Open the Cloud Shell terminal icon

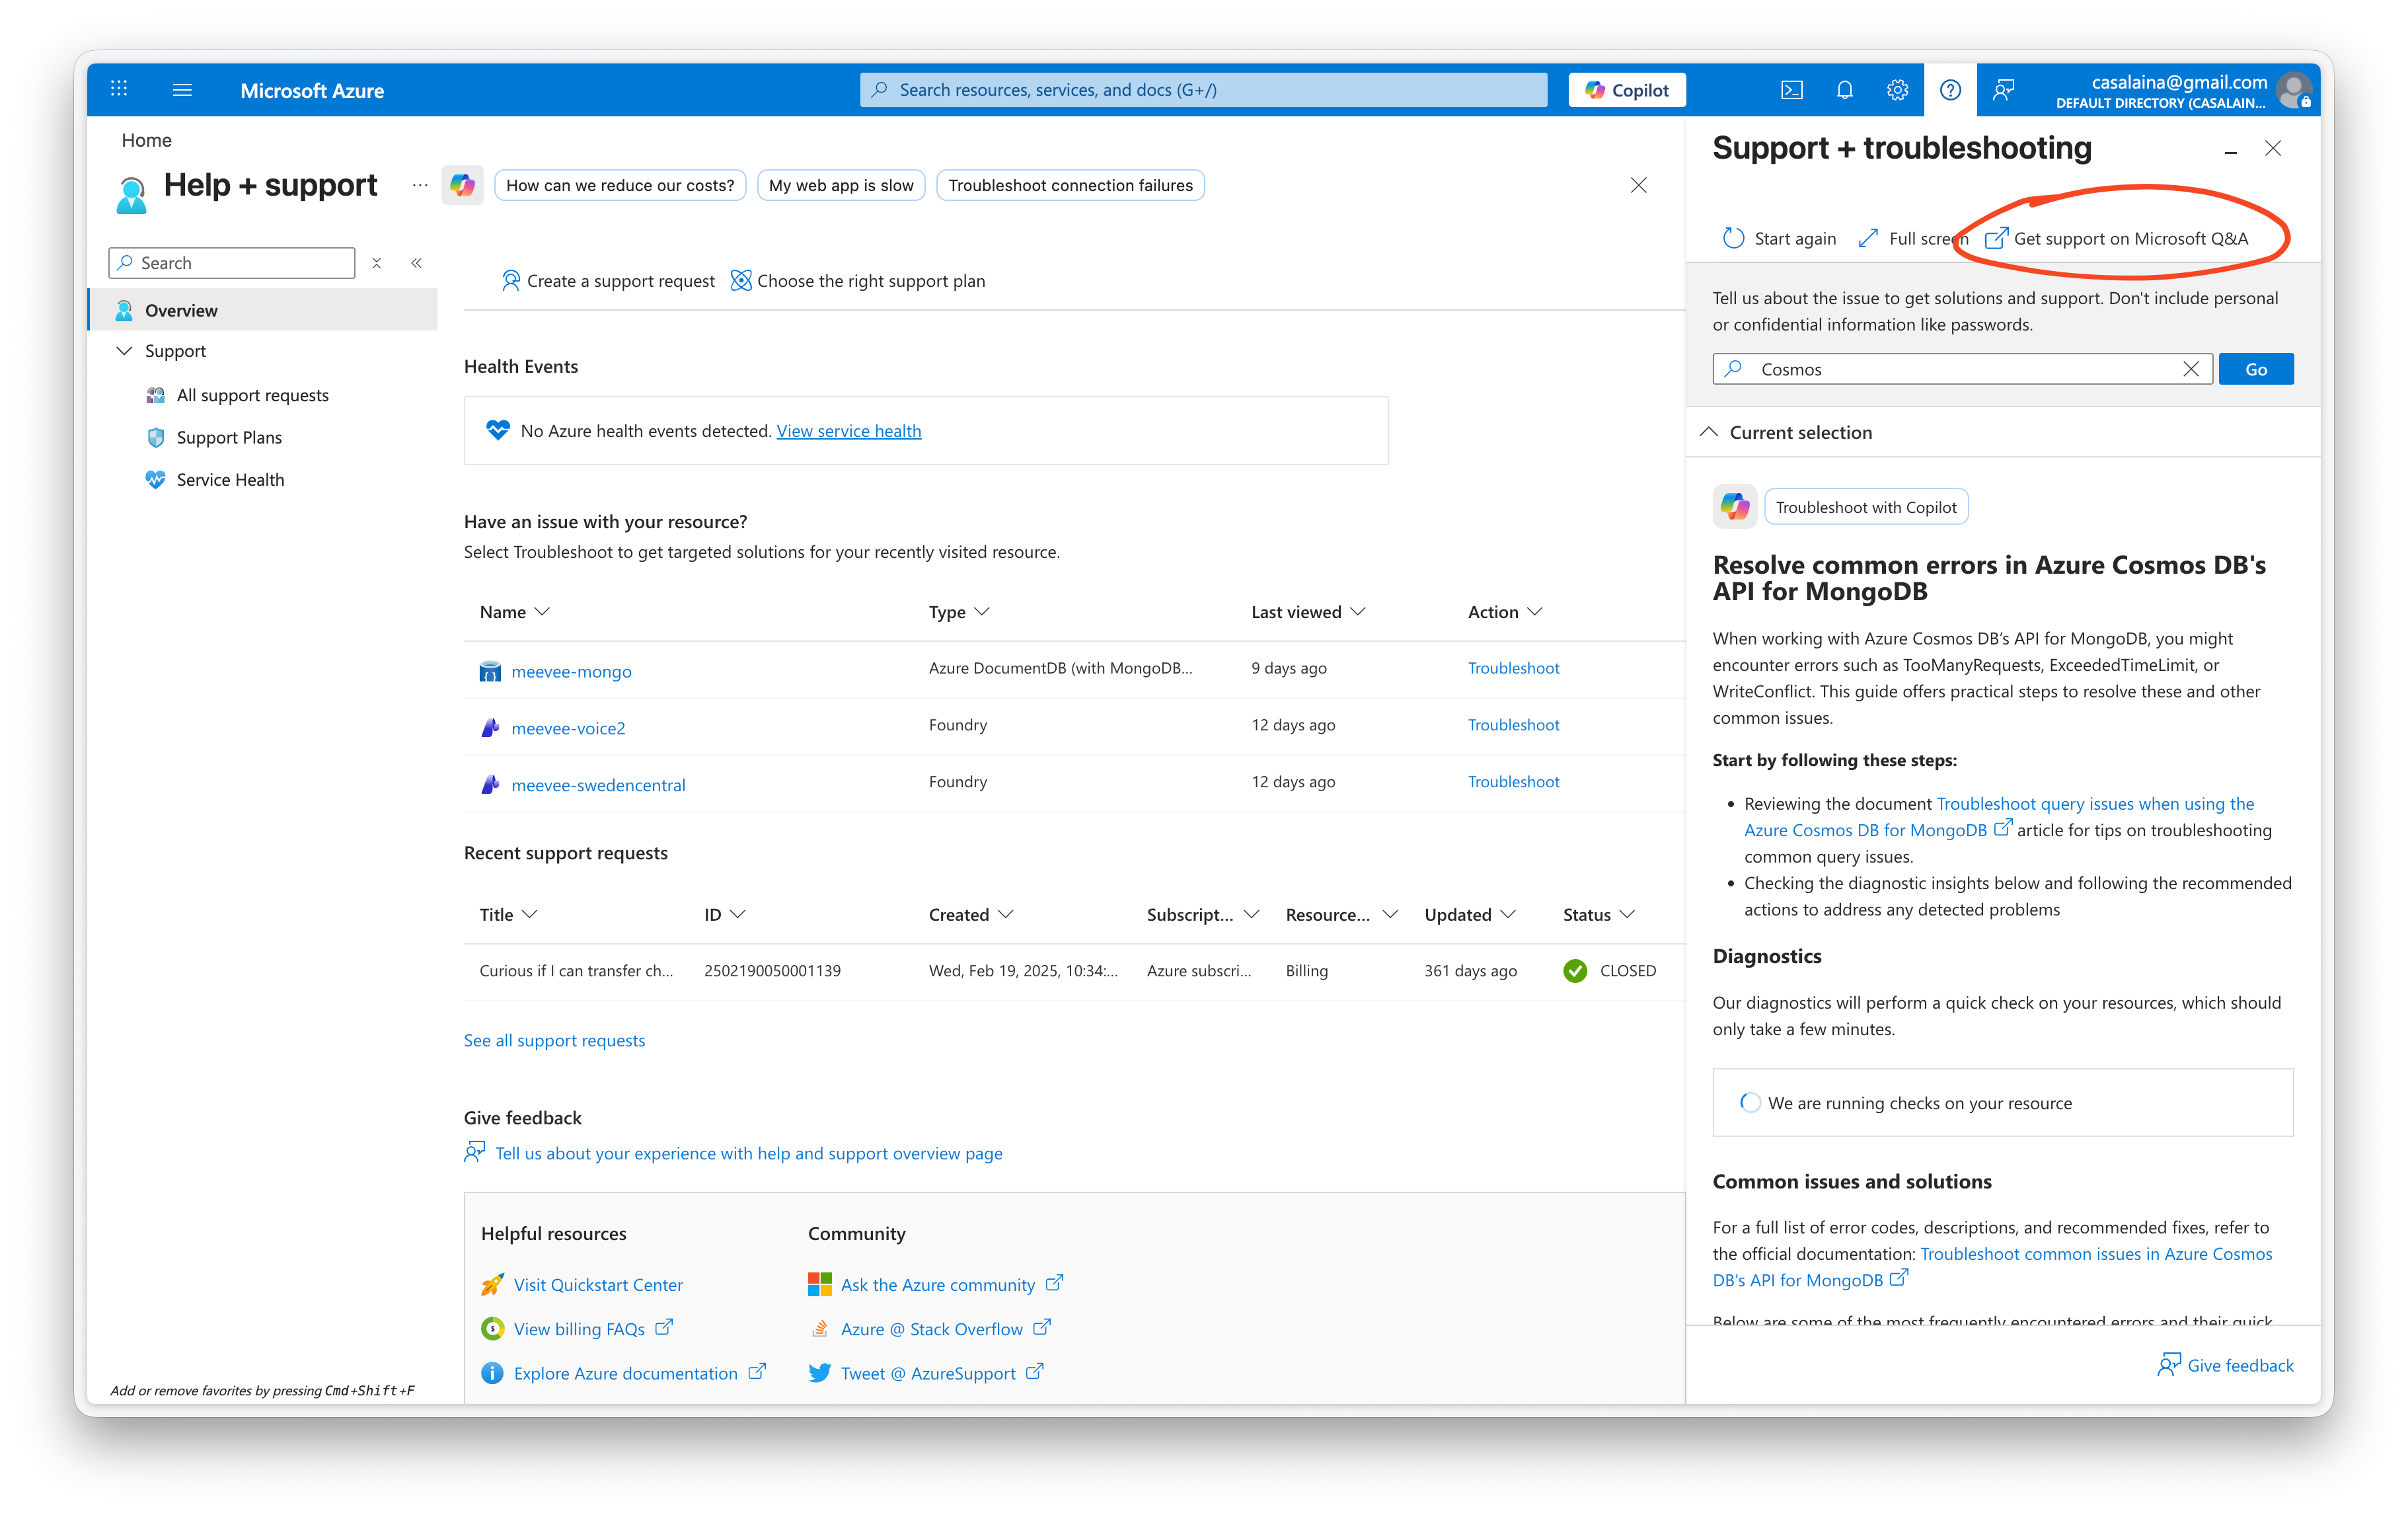(x=1791, y=90)
